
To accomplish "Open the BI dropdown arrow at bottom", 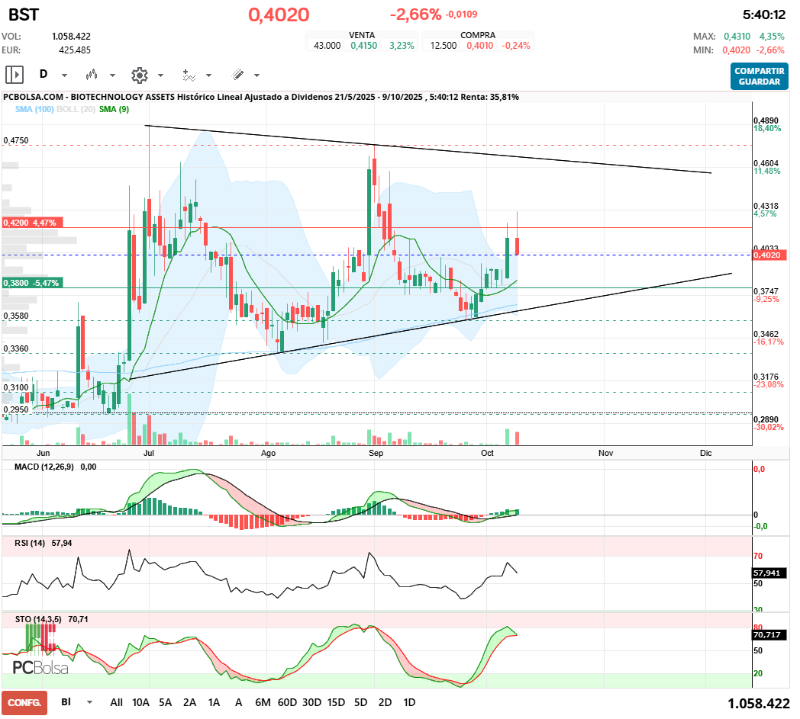I will pyautogui.click(x=90, y=702).
